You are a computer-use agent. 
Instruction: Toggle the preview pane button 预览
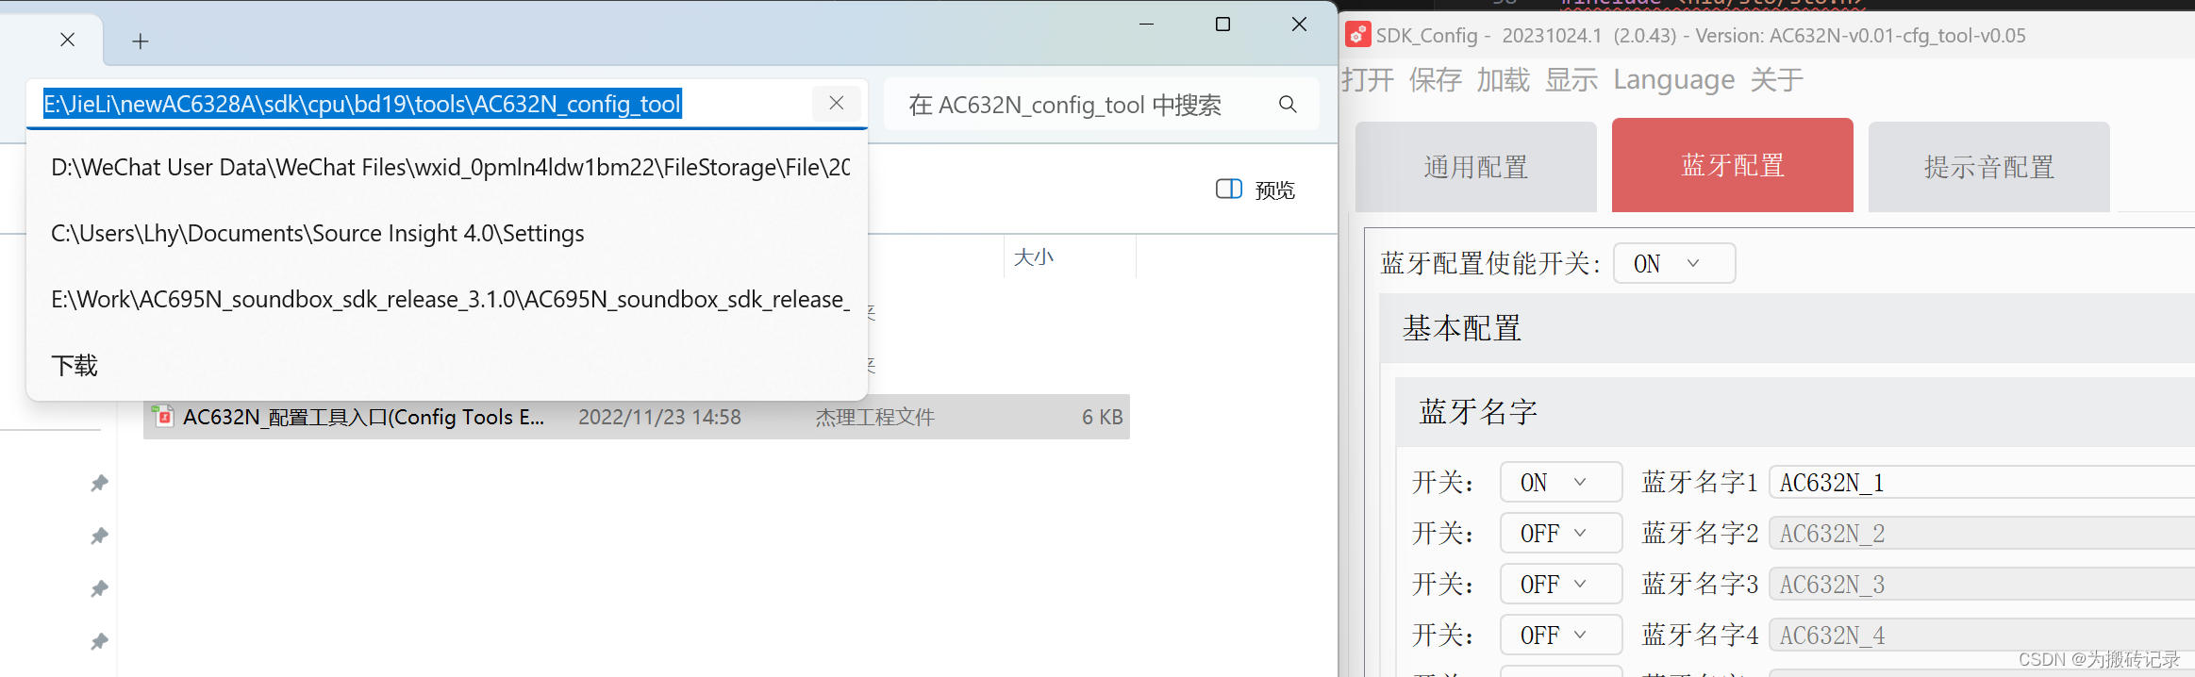1255,190
